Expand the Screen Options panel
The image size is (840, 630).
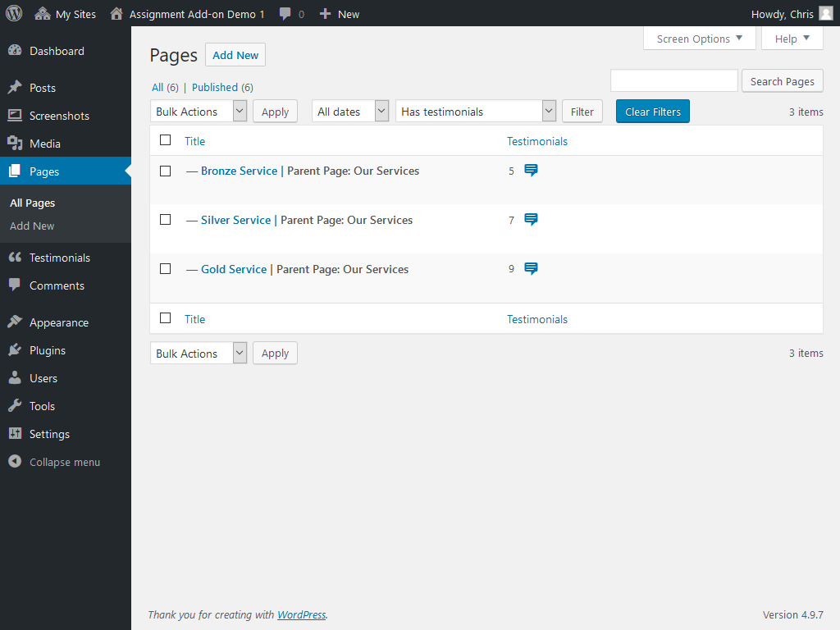pyautogui.click(x=699, y=39)
